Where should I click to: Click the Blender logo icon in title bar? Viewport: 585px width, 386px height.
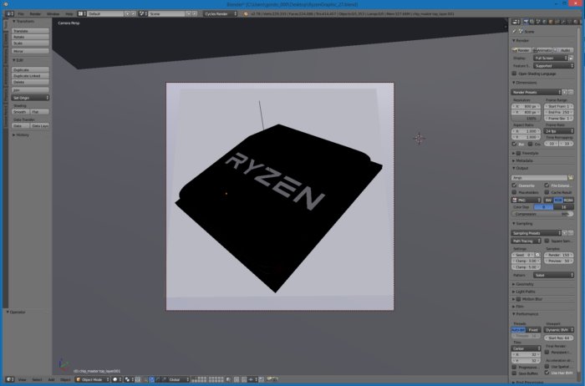tap(4, 4)
